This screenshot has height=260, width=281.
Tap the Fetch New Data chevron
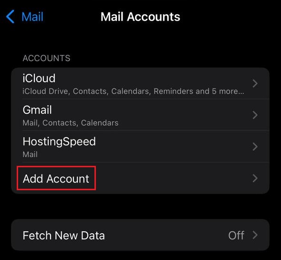[x=255, y=235]
